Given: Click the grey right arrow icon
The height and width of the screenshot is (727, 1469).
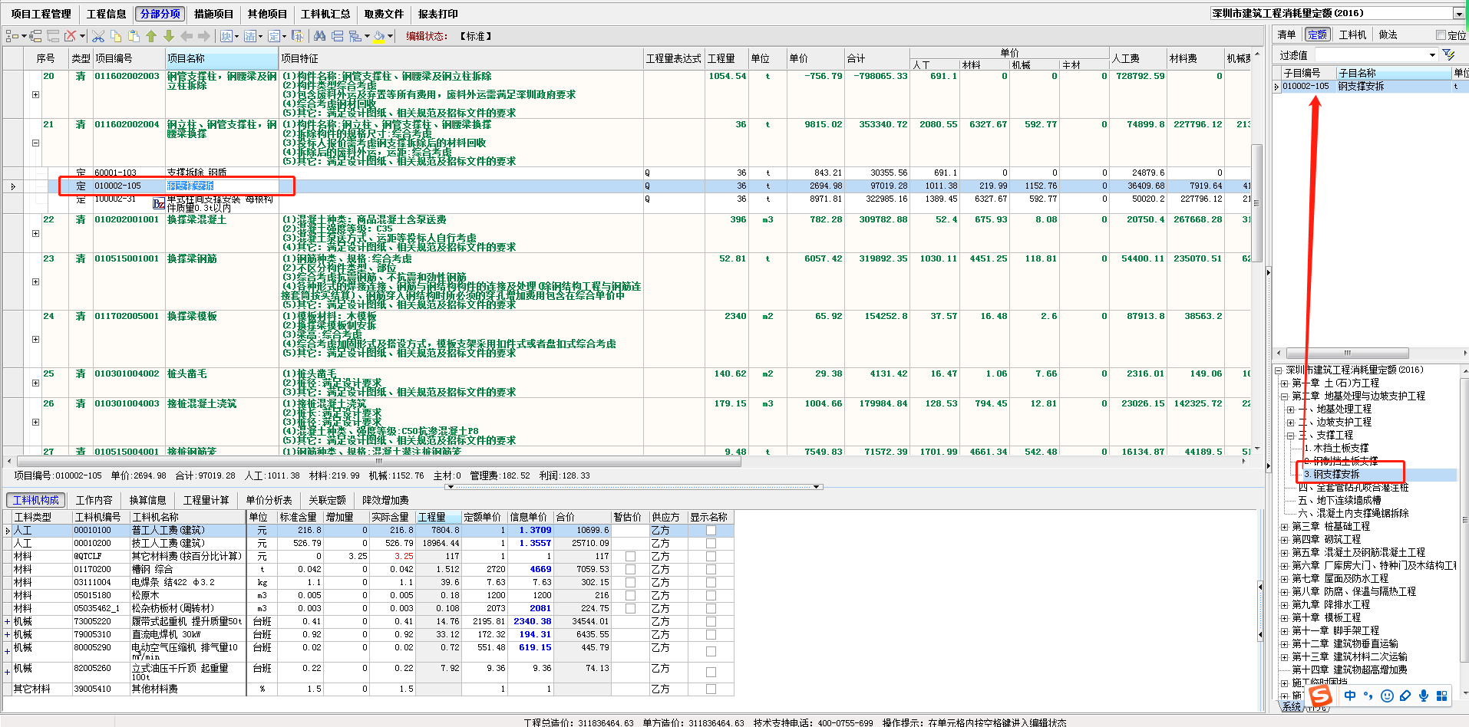Looking at the screenshot, I should (204, 36).
